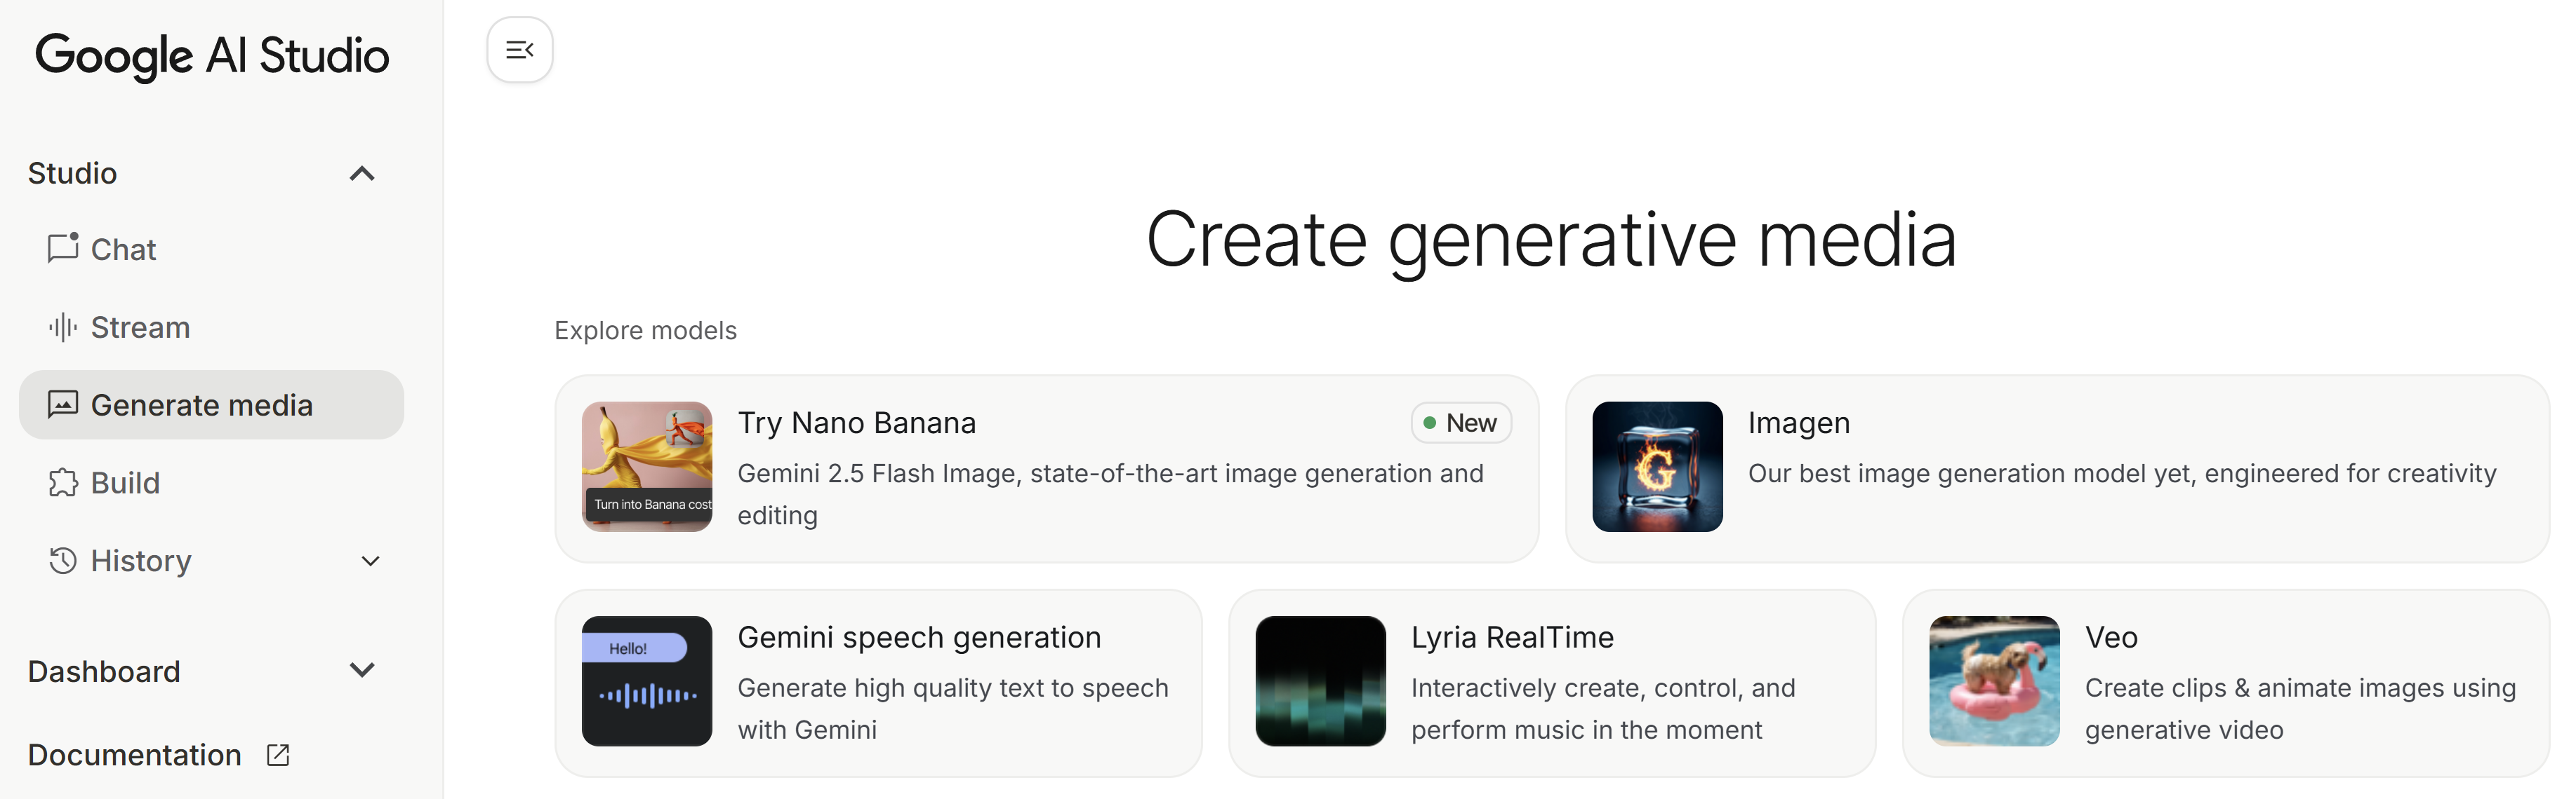The image size is (2576, 799).
Task: Click the Gemini speech generation thumbnail
Action: pos(647,681)
